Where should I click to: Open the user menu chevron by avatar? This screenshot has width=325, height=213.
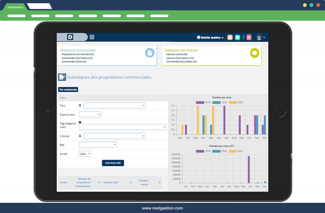pos(264,38)
